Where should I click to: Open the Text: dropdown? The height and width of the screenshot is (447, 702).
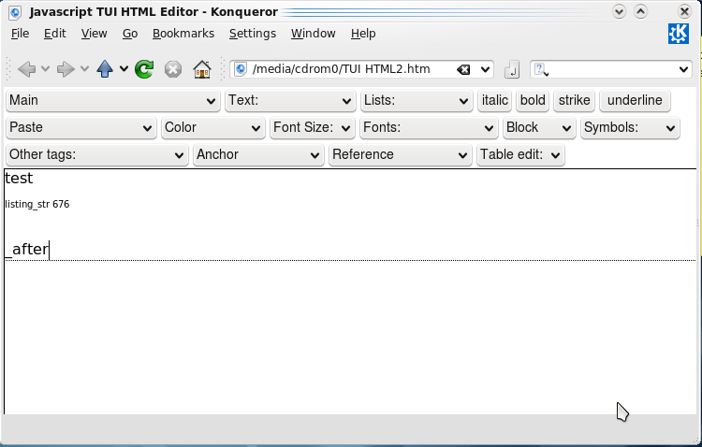(290, 100)
